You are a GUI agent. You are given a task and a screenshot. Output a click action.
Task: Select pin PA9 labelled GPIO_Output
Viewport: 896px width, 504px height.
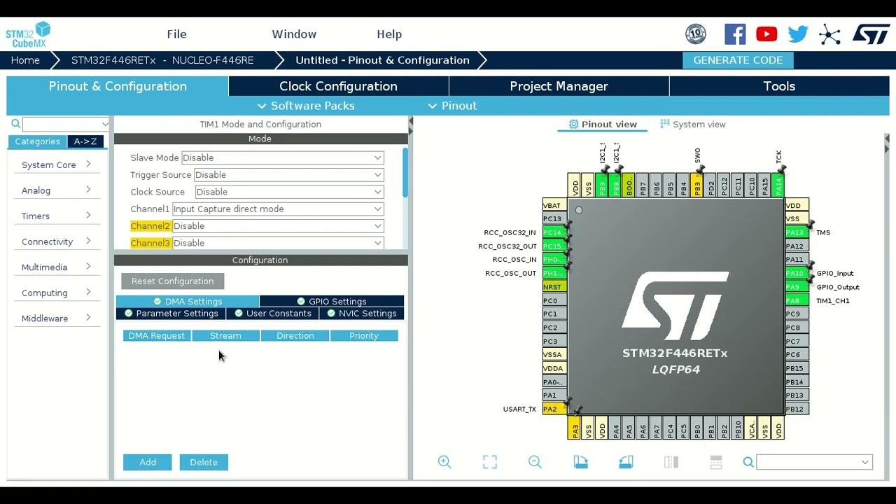pyautogui.click(x=797, y=287)
